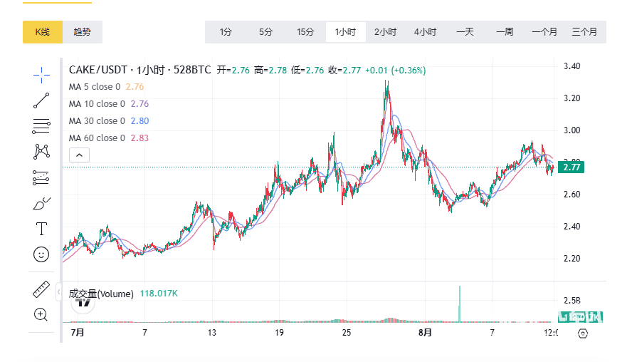The height and width of the screenshot is (362, 632).
Task: Open chart settings gear icon
Action: click(583, 333)
